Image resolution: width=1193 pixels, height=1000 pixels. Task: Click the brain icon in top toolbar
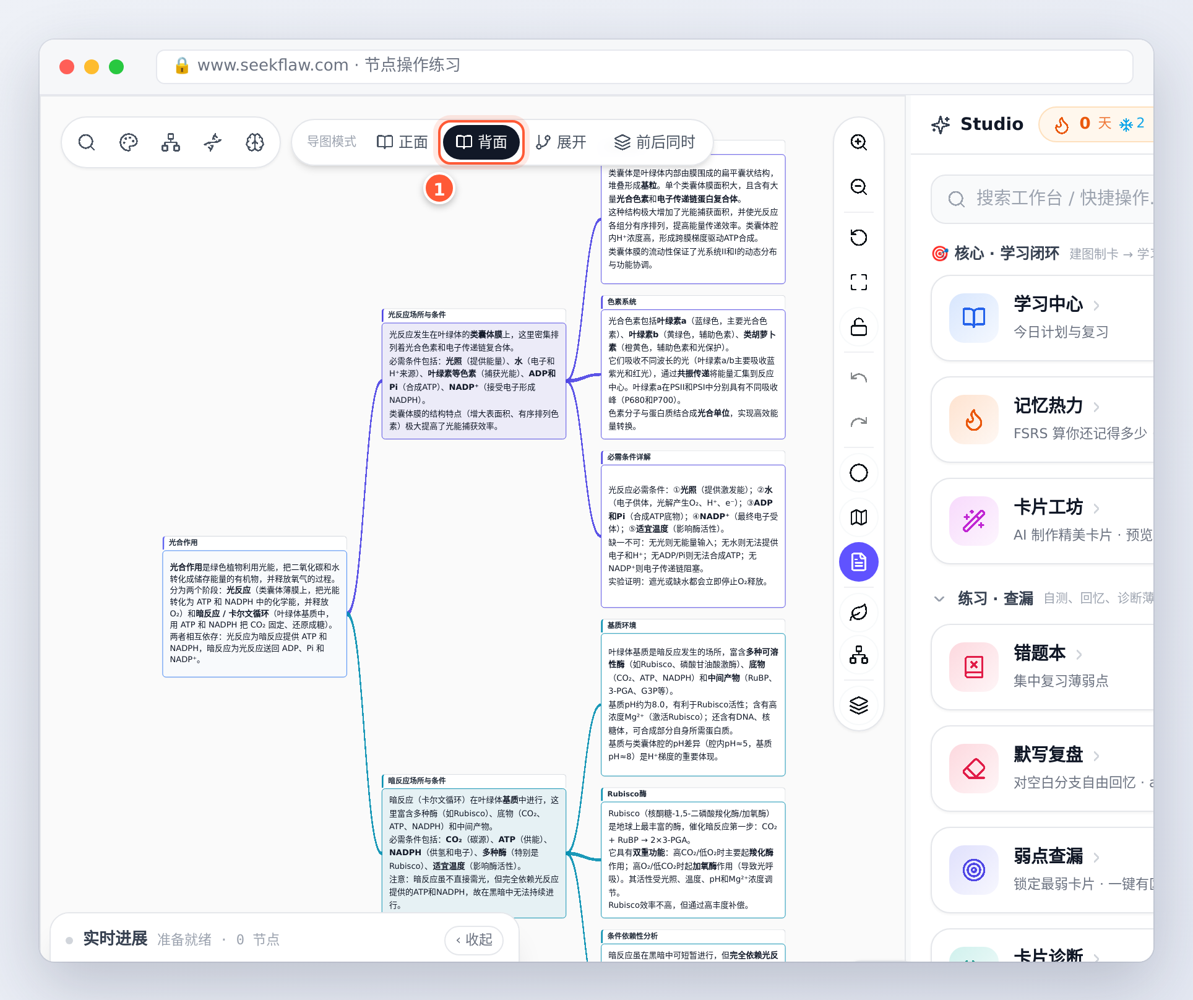click(x=255, y=142)
